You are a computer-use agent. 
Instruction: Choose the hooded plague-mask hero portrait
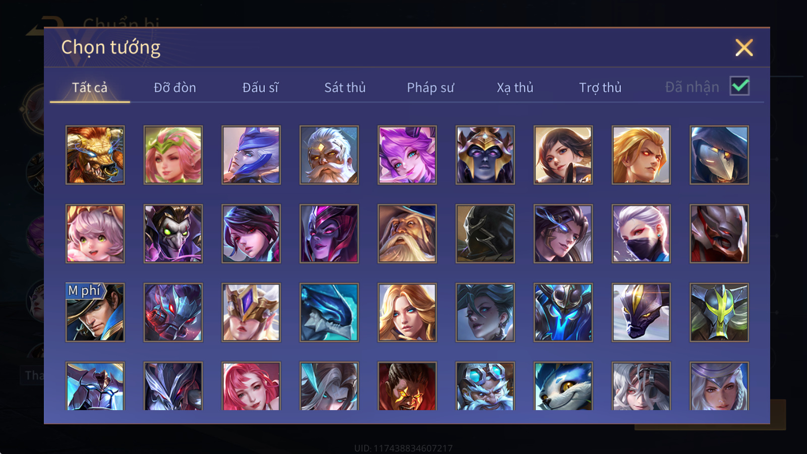719,155
